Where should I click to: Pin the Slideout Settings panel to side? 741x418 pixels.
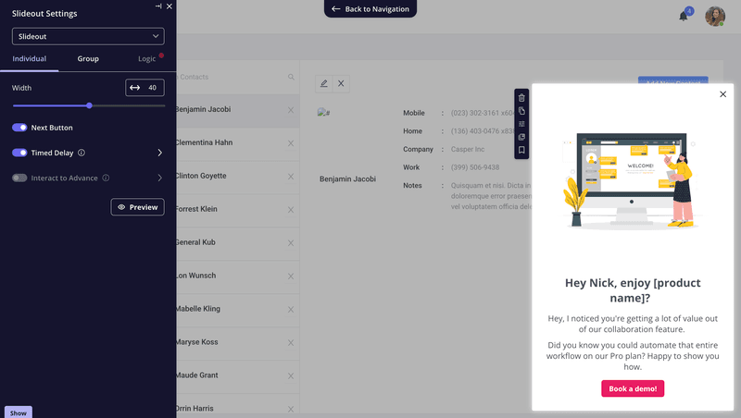[158, 6]
